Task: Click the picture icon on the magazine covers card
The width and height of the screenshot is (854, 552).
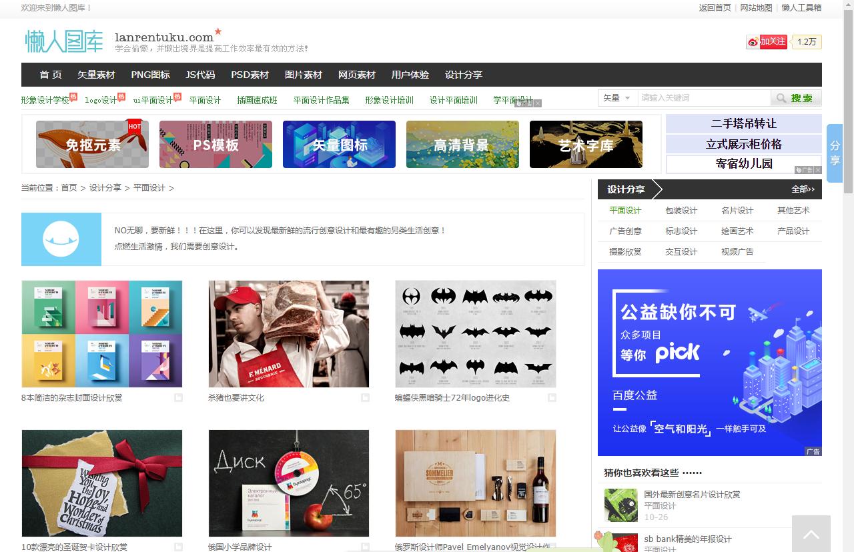Action: pyautogui.click(x=177, y=397)
